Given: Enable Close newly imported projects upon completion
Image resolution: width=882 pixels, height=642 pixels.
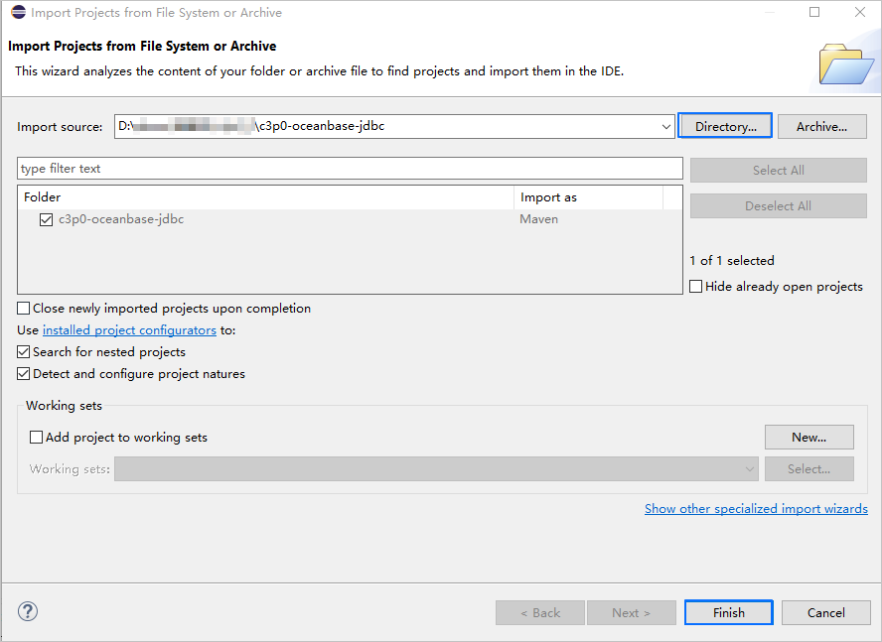Looking at the screenshot, I should pos(25,309).
